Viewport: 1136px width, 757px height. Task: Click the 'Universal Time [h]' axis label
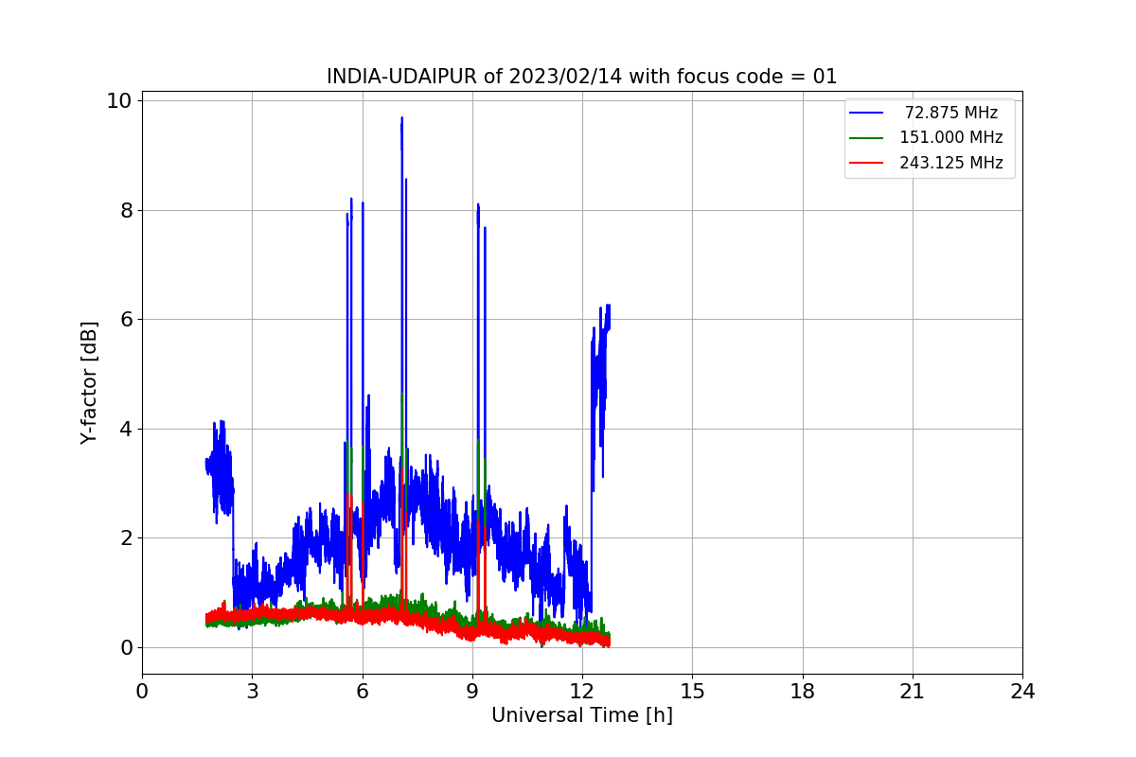coord(582,715)
